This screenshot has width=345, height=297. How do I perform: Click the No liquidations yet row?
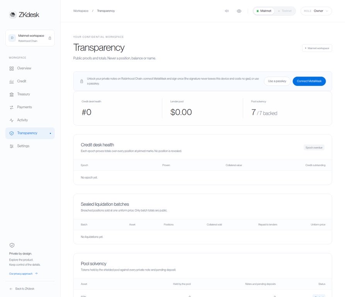(x=203, y=237)
